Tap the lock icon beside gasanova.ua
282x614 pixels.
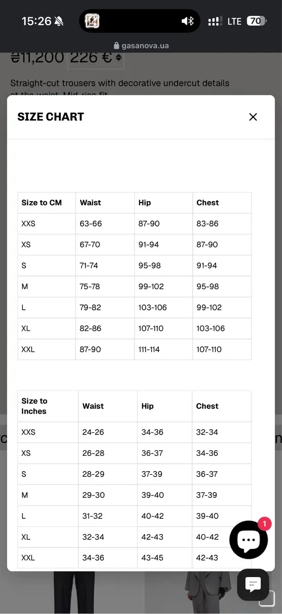[x=116, y=46]
